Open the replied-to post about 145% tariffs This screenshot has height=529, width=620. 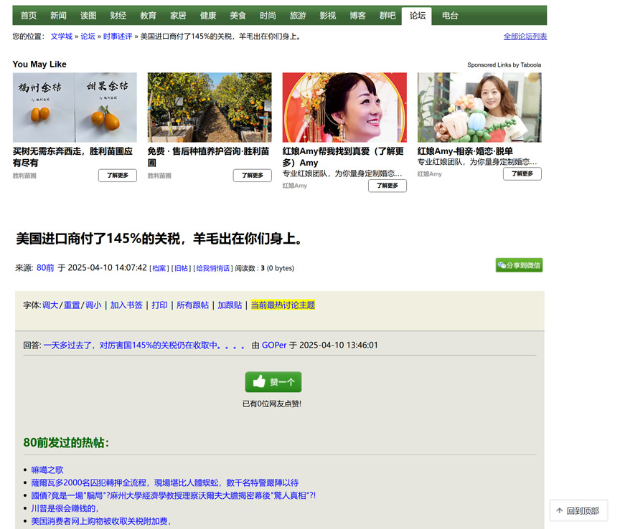tap(144, 345)
